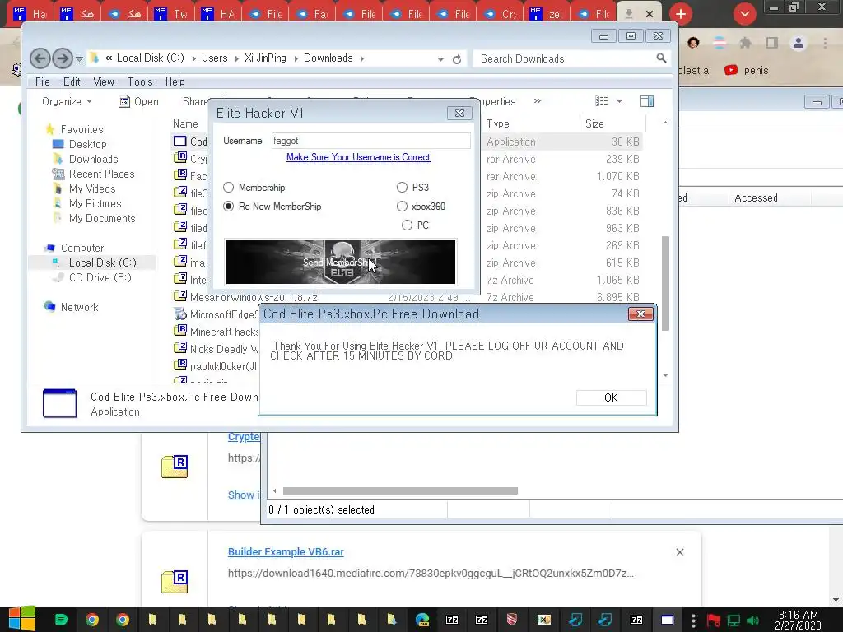
Task: Click the Explorer file list vertical scrollbar
Action: click(665, 283)
